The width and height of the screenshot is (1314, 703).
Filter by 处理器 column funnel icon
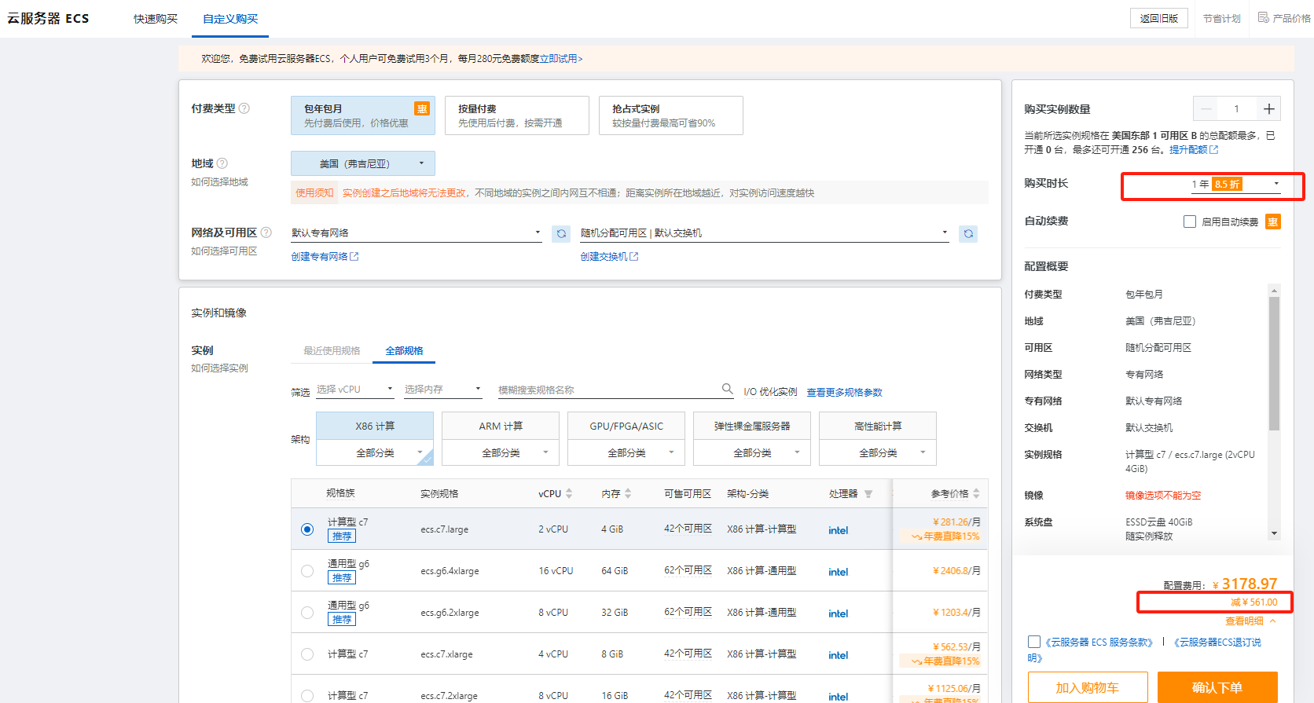point(868,494)
